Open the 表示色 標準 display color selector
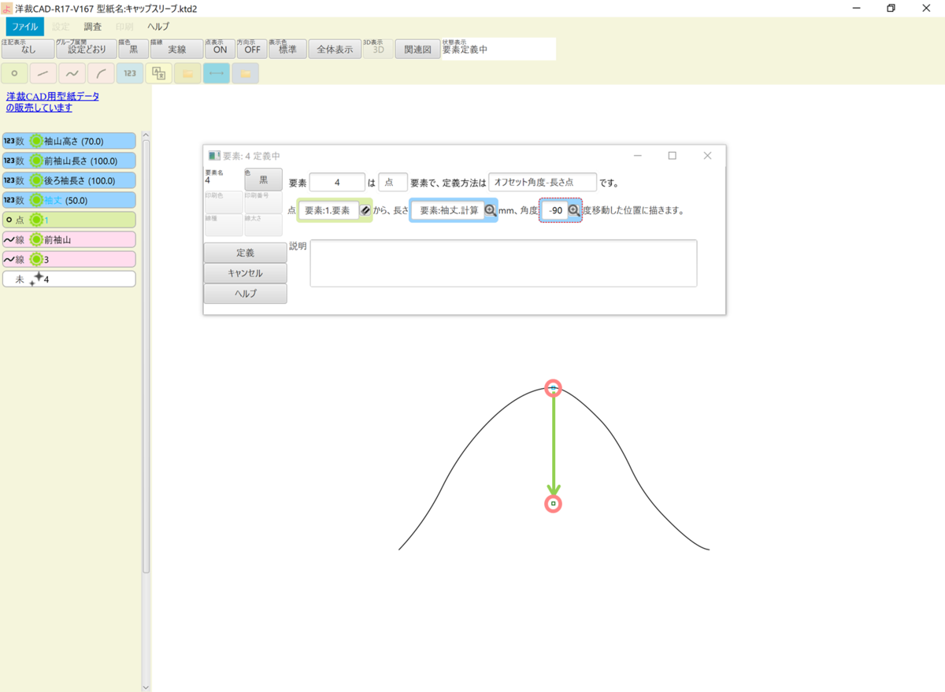 [287, 49]
